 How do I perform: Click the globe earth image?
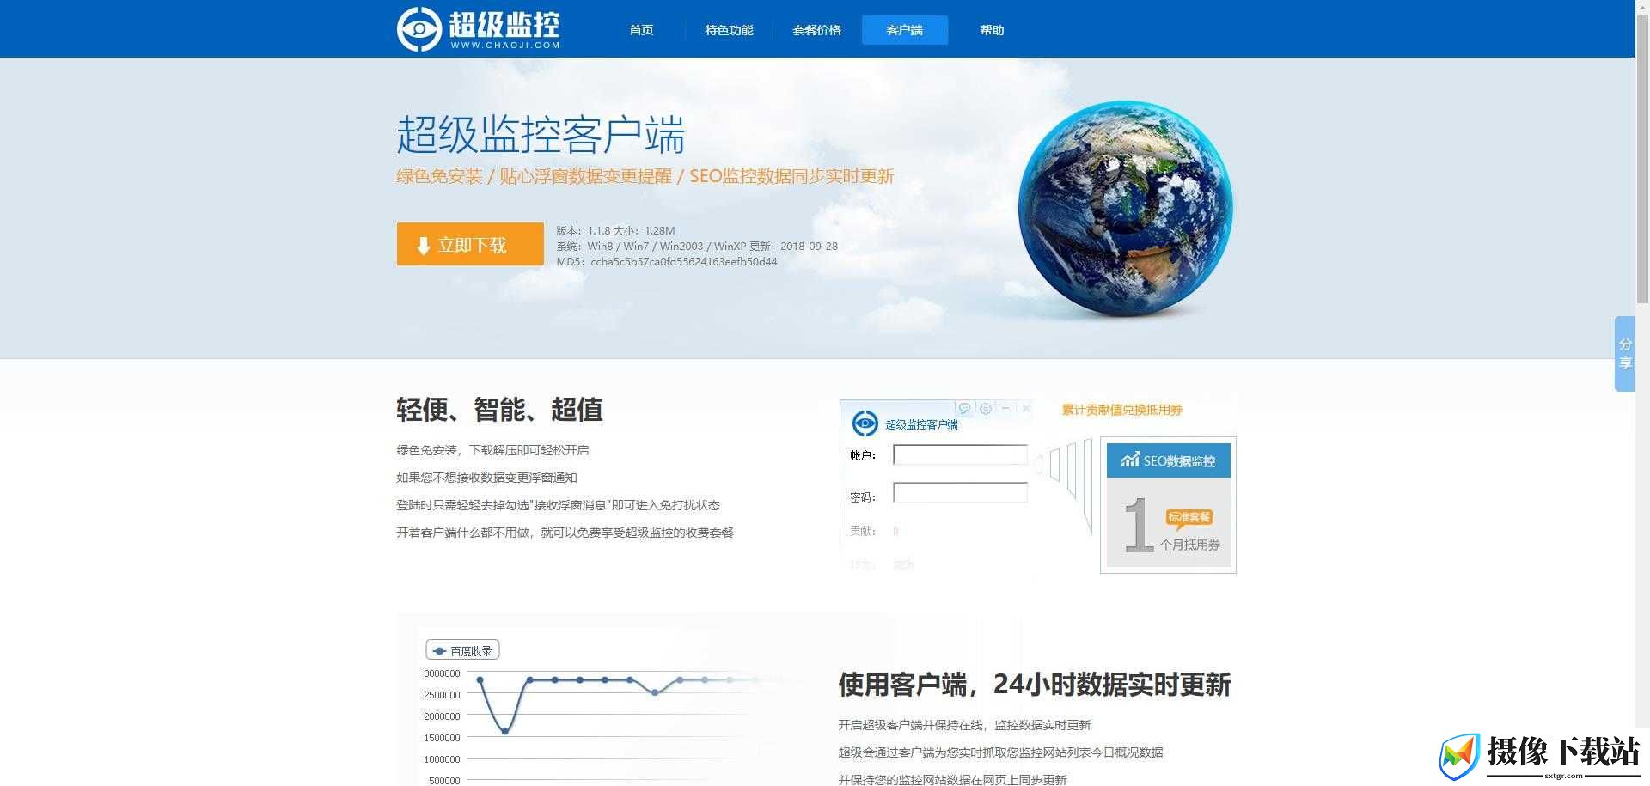[1125, 209]
